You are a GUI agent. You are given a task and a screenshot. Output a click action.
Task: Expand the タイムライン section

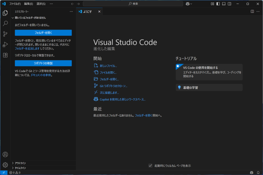[20, 168]
